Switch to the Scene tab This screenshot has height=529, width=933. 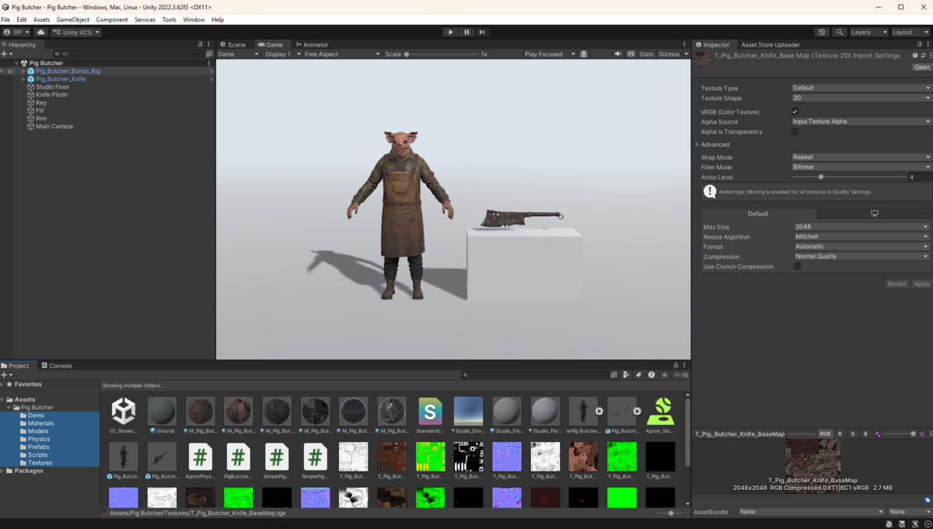pos(232,44)
